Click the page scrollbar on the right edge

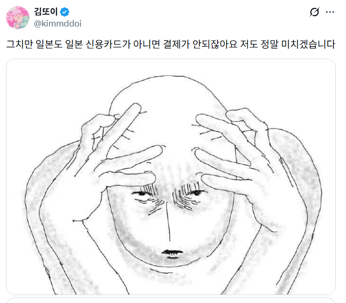pos(345,152)
